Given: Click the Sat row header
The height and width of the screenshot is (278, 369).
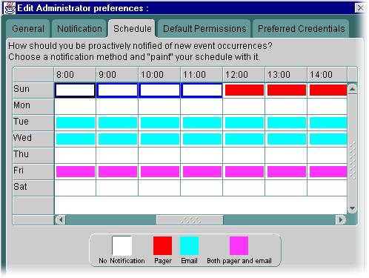Looking at the screenshot, I should pyautogui.click(x=33, y=188).
